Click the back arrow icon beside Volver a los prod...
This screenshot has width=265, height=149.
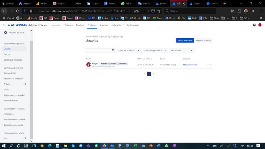[x=6, y=32]
